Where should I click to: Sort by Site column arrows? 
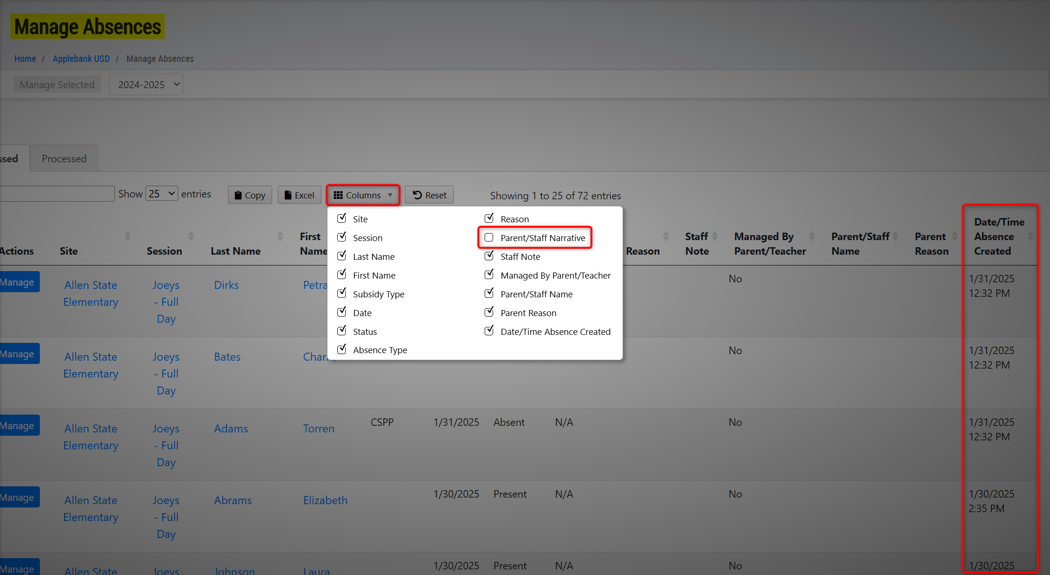click(128, 236)
